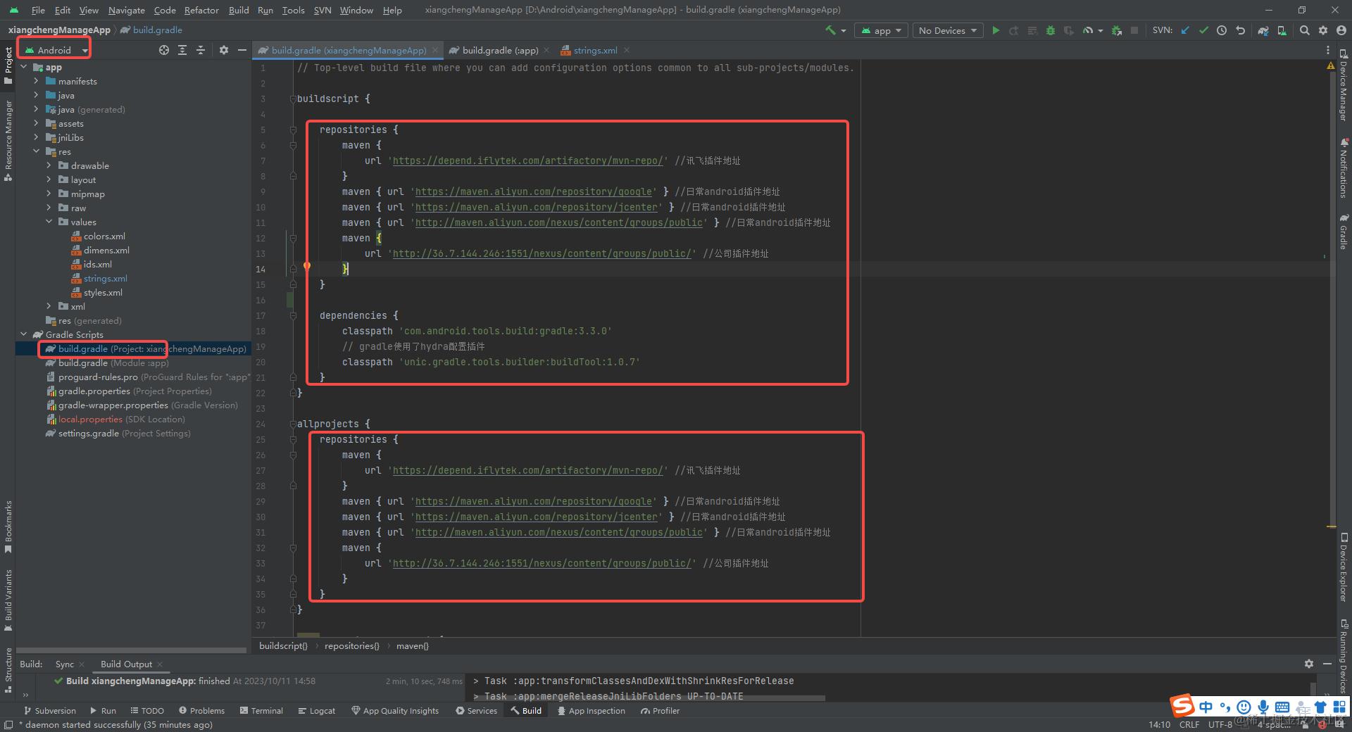The image size is (1352, 732).
Task: Click the SVN Update Project blue arrow
Action: coord(1185,30)
